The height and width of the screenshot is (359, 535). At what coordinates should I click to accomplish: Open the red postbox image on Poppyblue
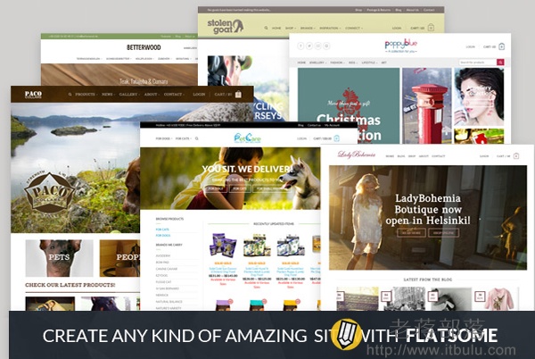426,105
